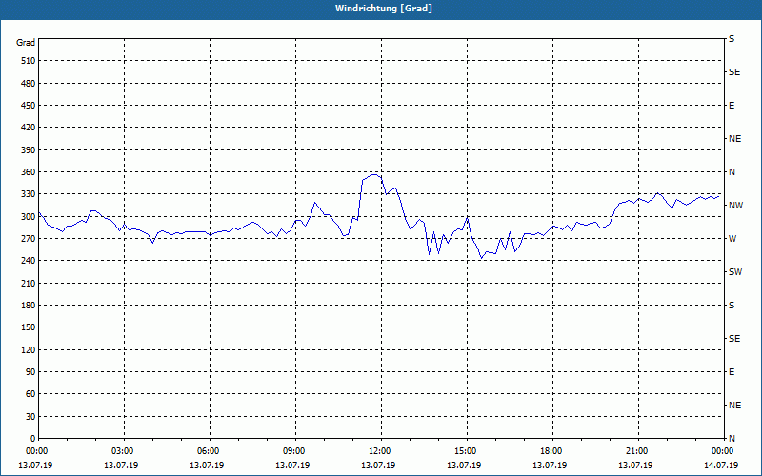Screen dimensions: 762x476
Task: Select the 330 degree axis label
Action: 29,194
